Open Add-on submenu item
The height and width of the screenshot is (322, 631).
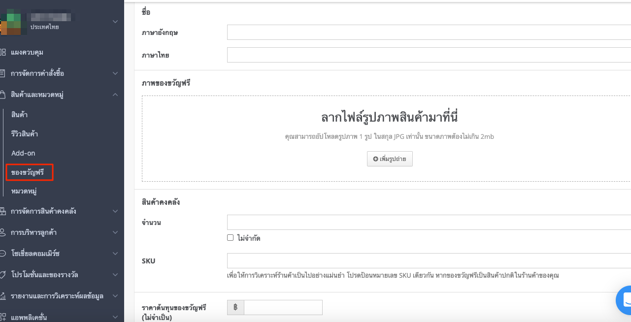[x=23, y=153]
